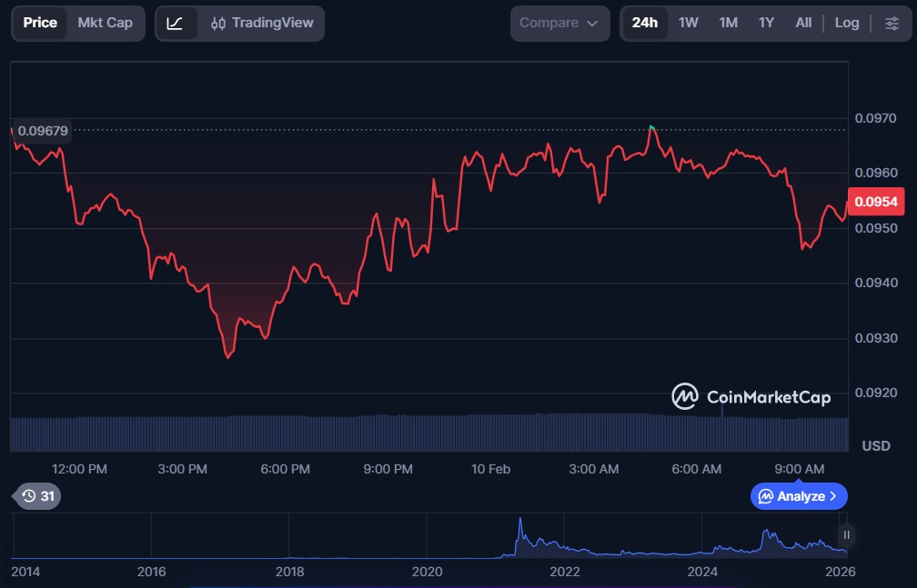Select the Price chart mode
Image resolution: width=917 pixels, height=588 pixels.
pyautogui.click(x=40, y=23)
